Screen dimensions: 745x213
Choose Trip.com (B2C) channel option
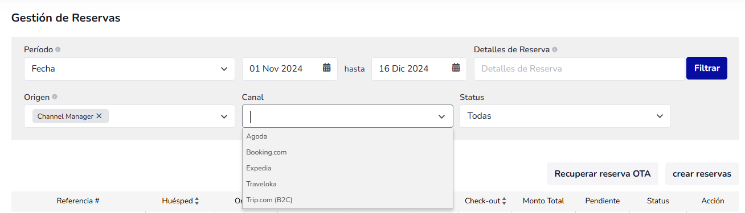coord(347,200)
